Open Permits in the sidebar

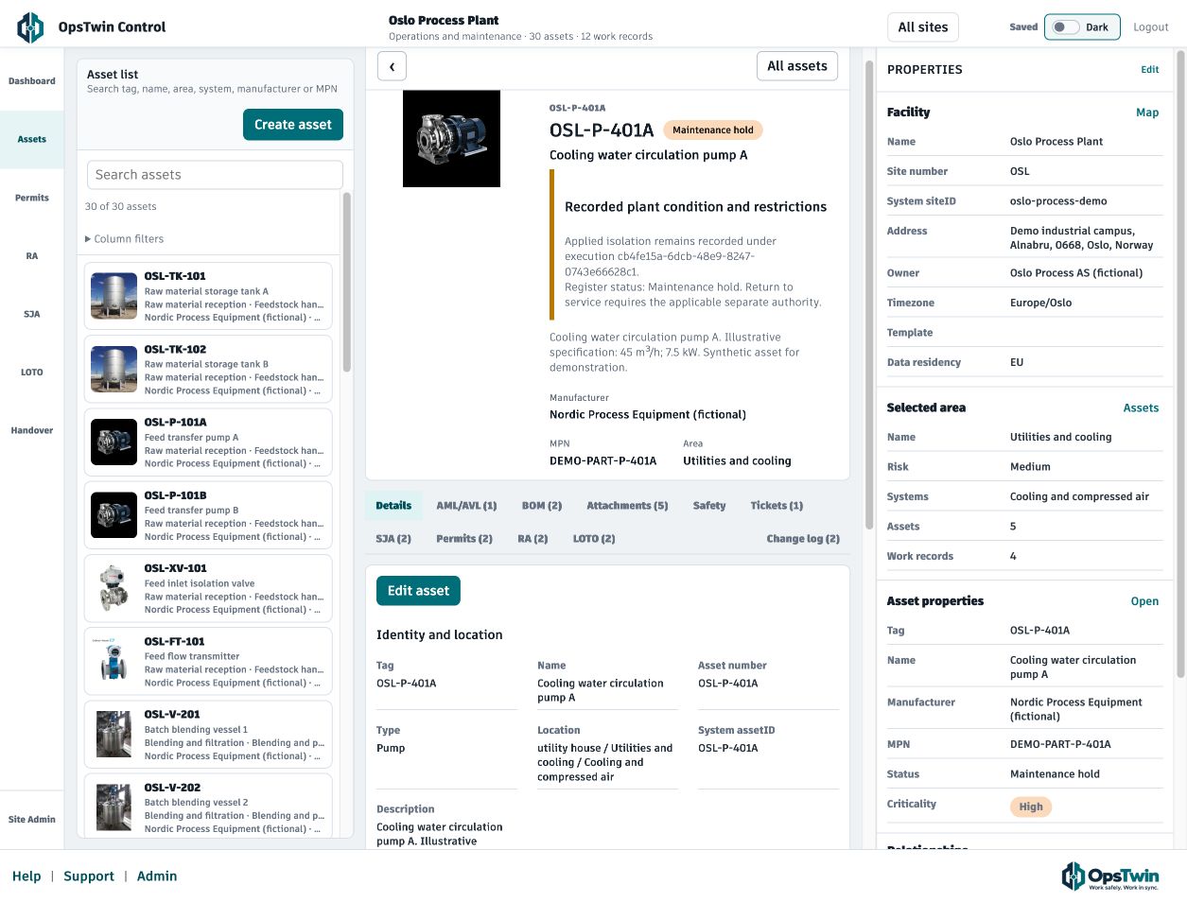[32, 198]
